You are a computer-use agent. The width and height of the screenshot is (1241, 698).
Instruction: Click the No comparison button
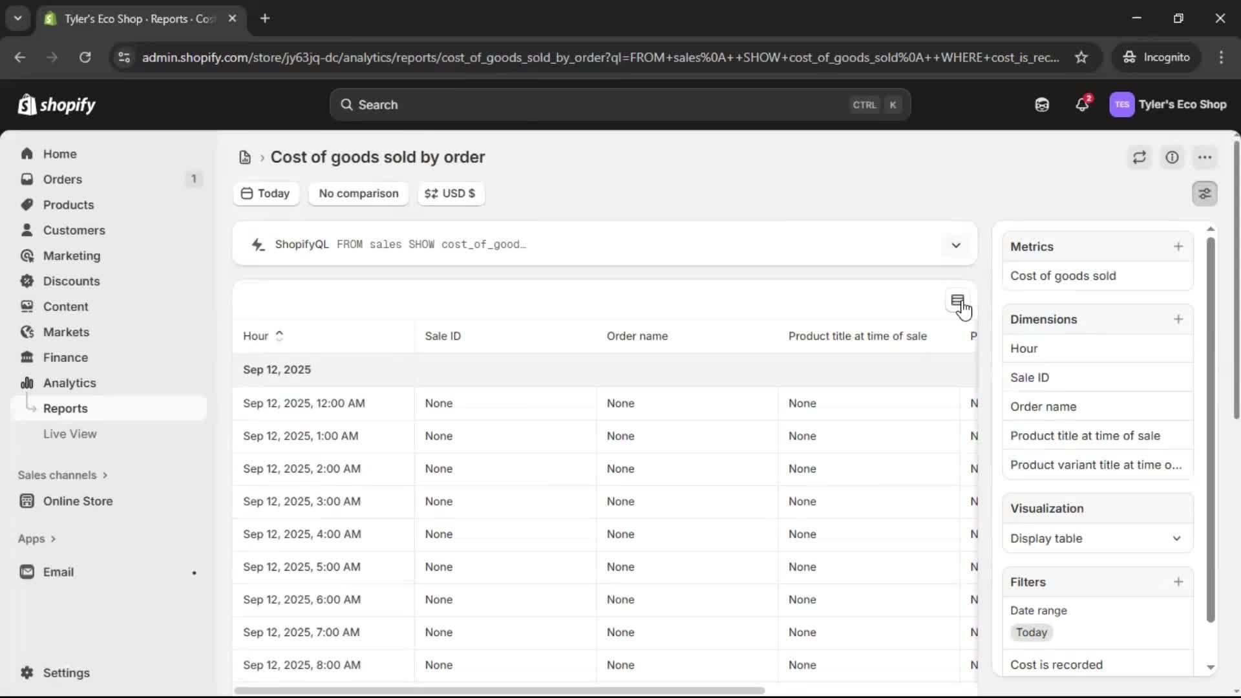coord(358,193)
